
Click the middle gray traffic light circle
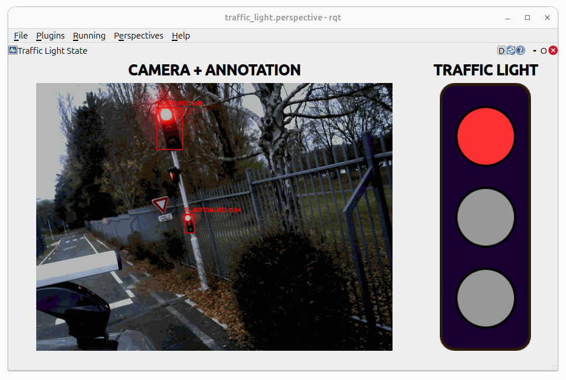(485, 217)
